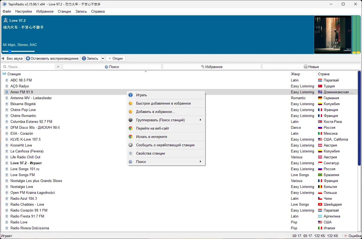The width and height of the screenshot is (362, 239).
Task: Select the Love 97.2 - Играет station entry
Action: pyautogui.click(x=26, y=163)
